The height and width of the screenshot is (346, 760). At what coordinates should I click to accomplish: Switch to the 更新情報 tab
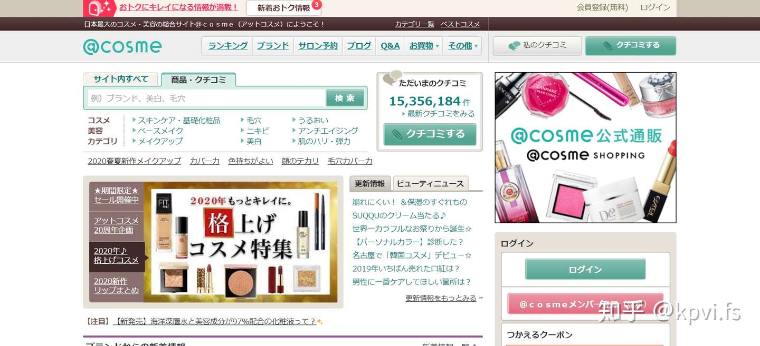[x=370, y=183]
